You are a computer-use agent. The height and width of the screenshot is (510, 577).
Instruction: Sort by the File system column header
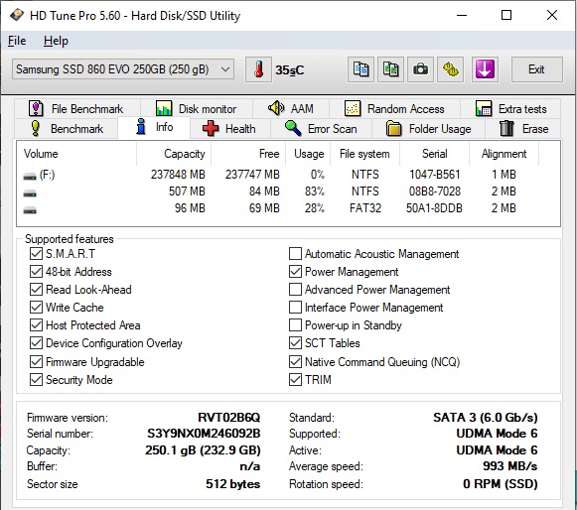[x=364, y=154]
